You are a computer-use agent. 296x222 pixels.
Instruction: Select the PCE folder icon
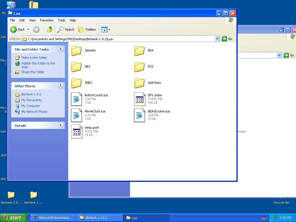[x=139, y=67]
